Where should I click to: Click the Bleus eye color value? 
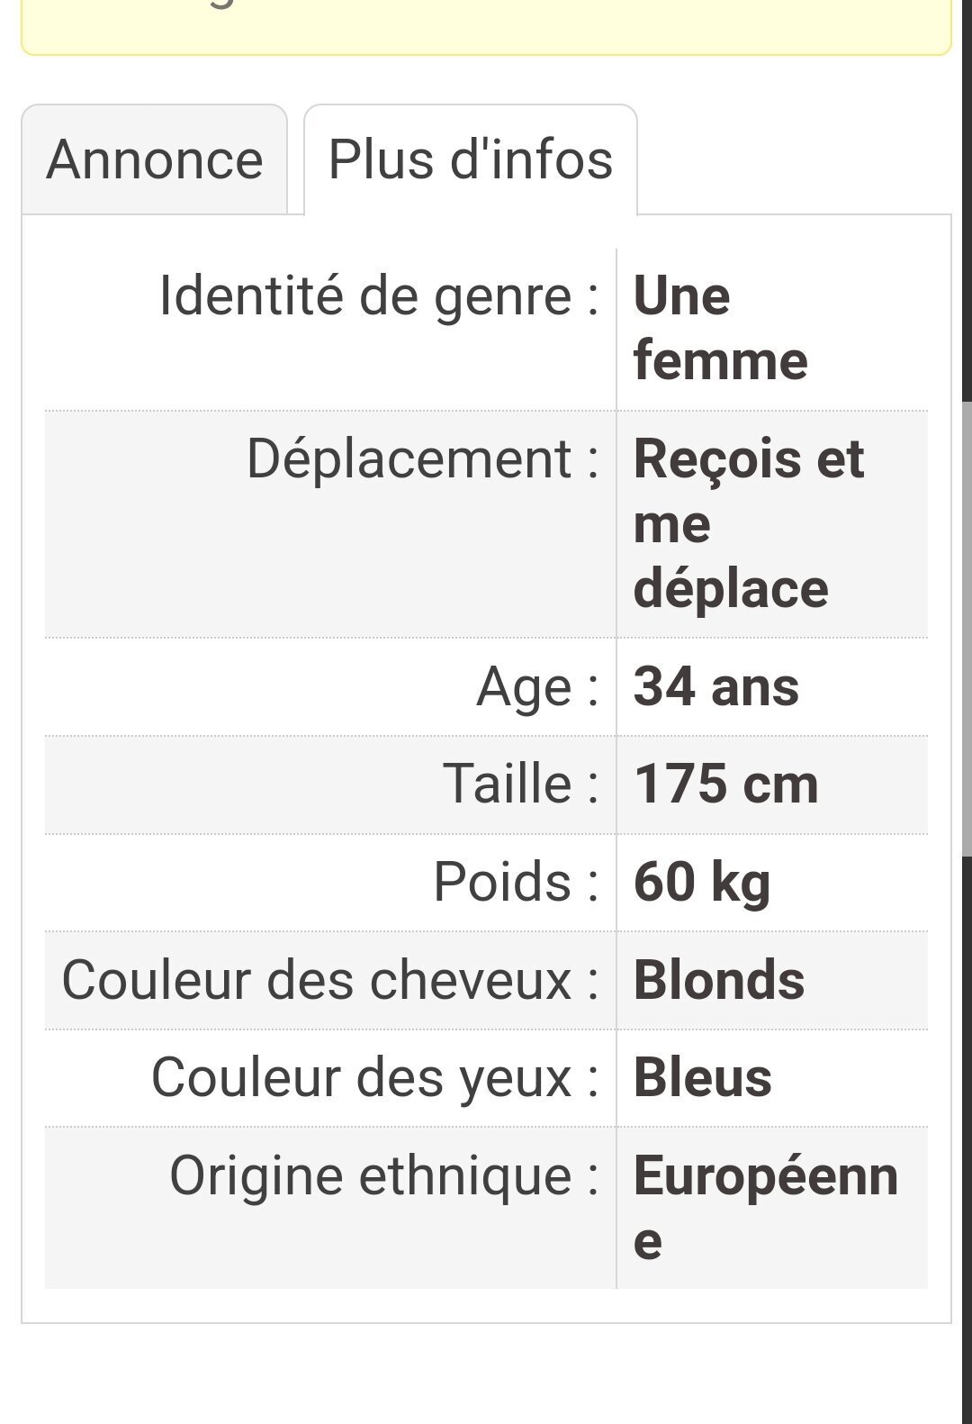703,1077
